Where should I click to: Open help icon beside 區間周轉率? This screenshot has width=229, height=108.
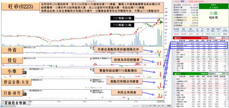click(184, 25)
